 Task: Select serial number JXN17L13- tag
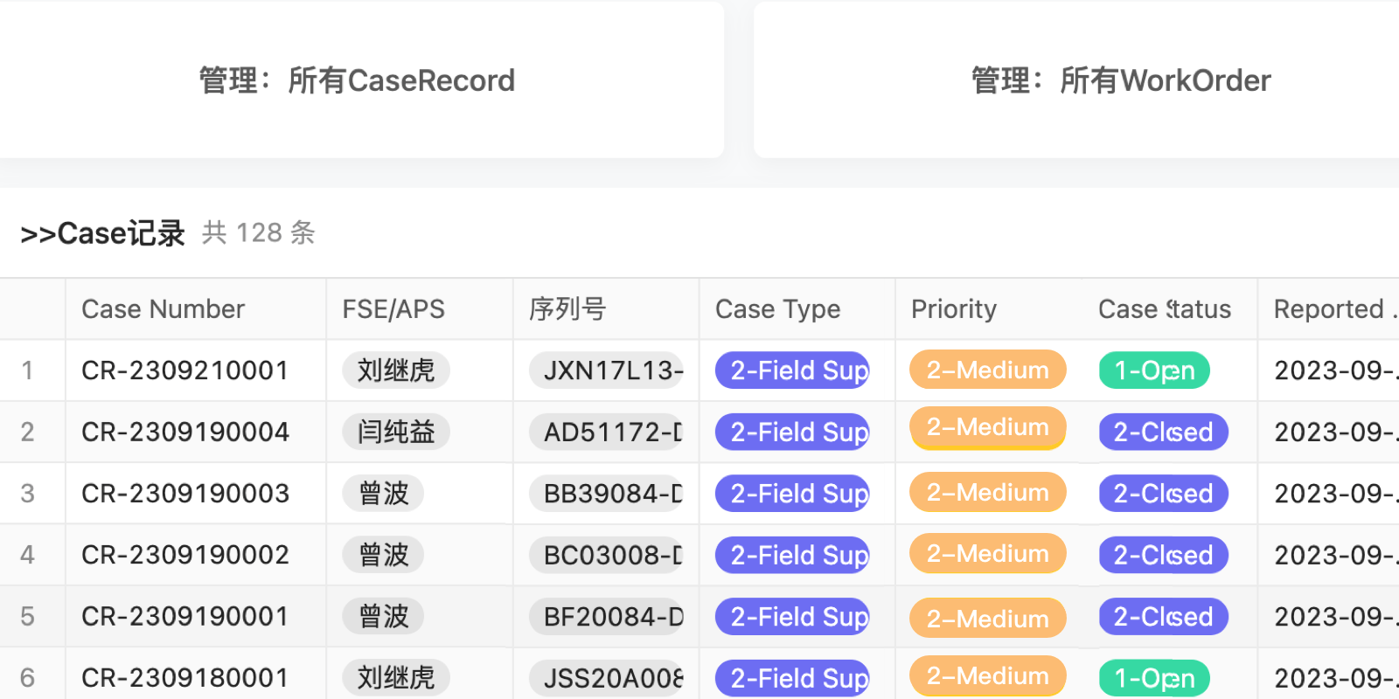pyautogui.click(x=609, y=370)
